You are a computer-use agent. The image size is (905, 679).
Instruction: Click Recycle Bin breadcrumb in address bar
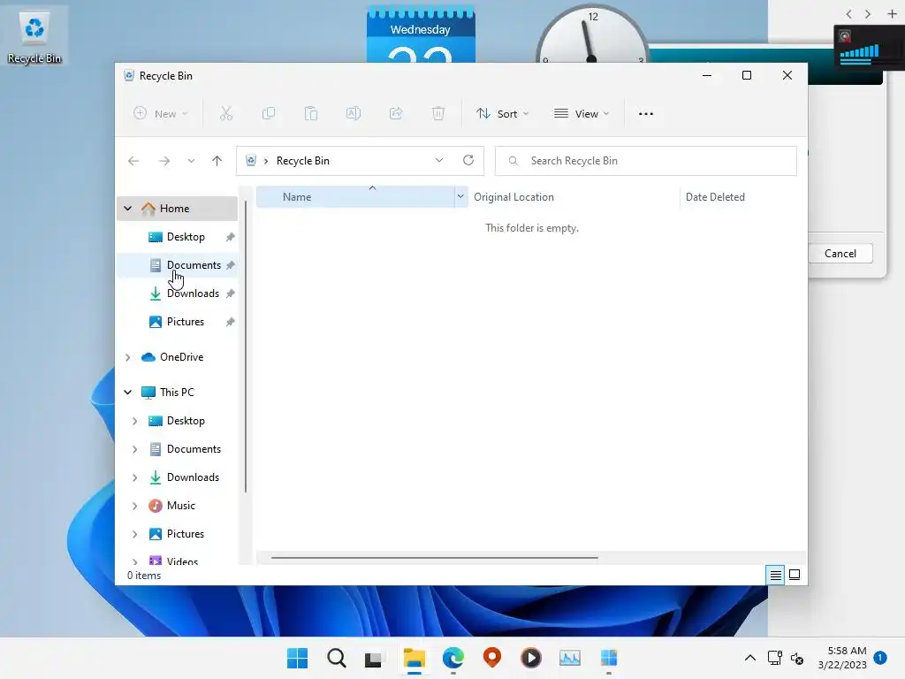coord(302,161)
